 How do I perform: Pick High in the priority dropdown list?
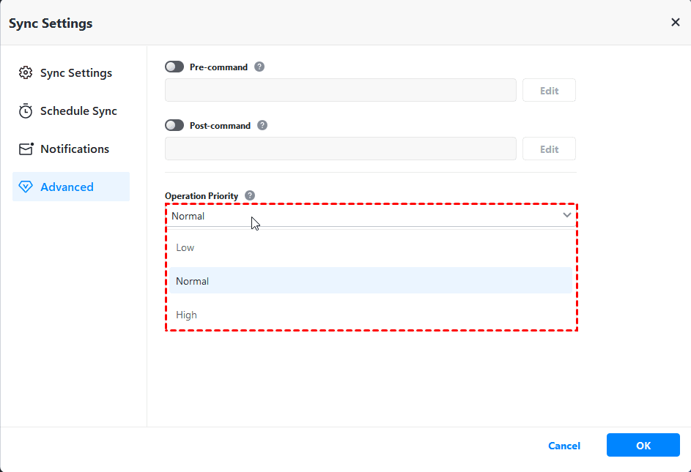tap(187, 315)
